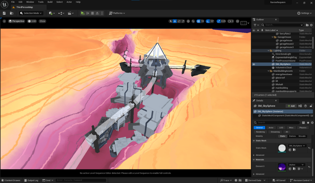Open rotation snap value 10° setting
Viewport: 315px width, 183px height.
pos(212,21)
